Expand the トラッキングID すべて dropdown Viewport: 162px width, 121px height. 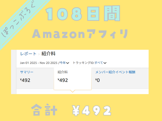99,63
